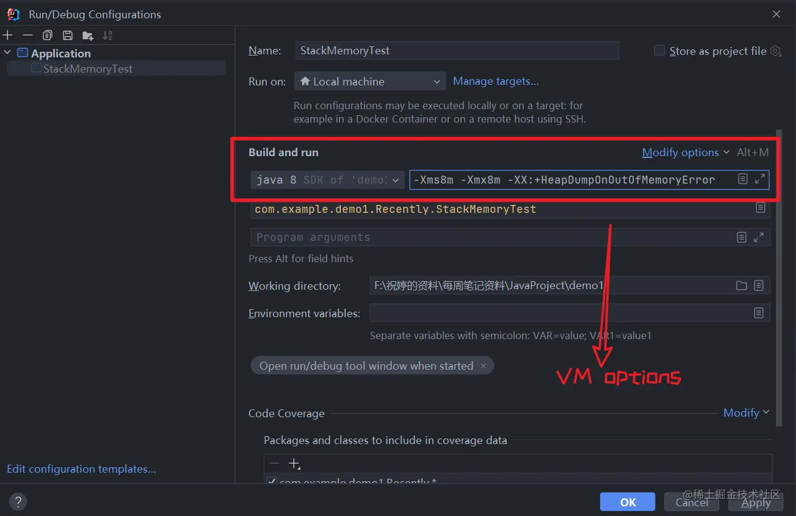Browse for main class using field icon
The image size is (796, 516).
[x=760, y=208]
